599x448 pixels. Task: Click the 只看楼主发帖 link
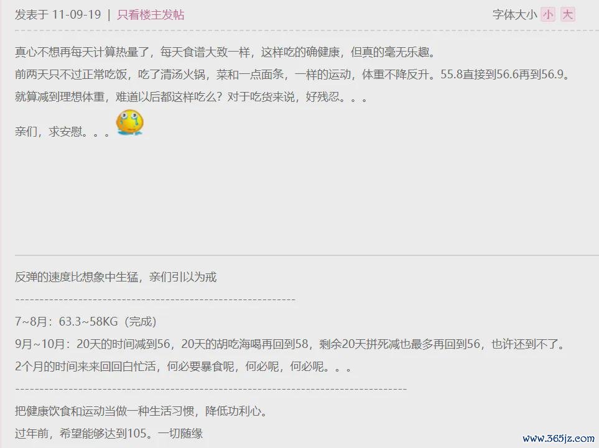pyautogui.click(x=151, y=14)
